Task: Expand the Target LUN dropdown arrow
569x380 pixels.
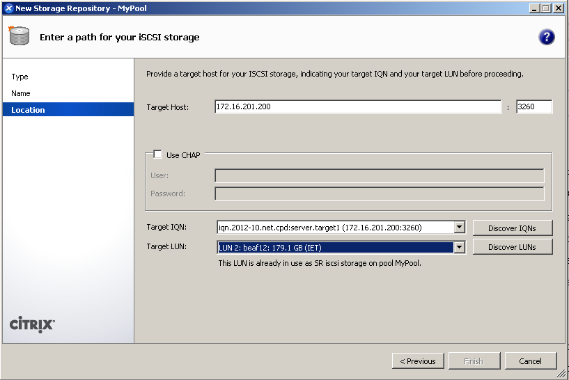Action: pos(460,247)
